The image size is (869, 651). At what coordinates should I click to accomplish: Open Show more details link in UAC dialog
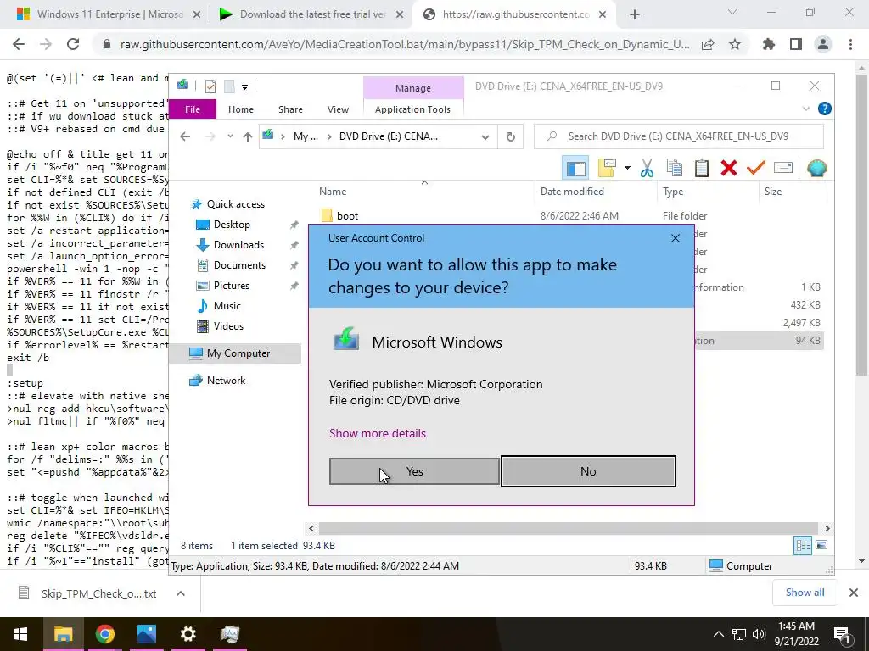378,433
